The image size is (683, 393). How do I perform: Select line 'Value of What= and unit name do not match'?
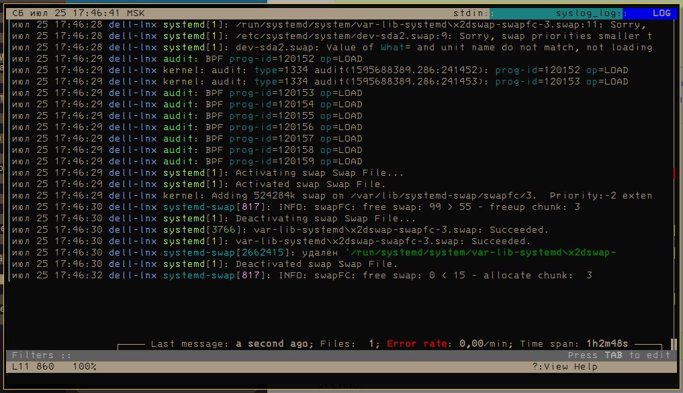click(332, 47)
